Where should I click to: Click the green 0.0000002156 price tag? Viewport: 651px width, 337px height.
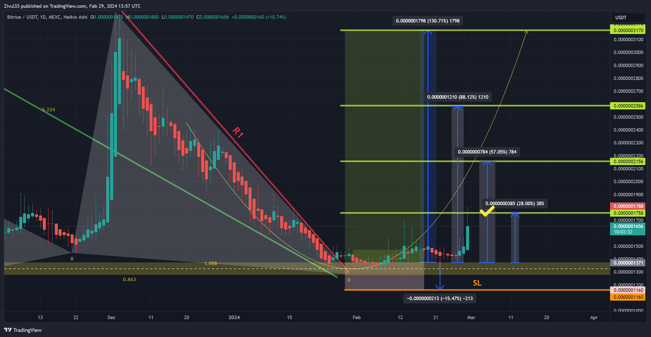click(628, 162)
